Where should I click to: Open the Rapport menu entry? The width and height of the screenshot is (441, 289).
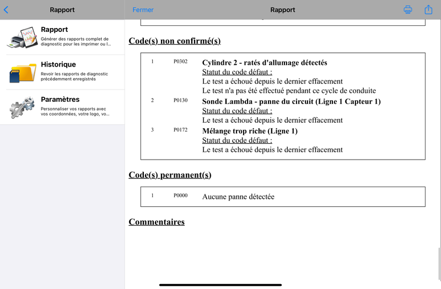(62, 37)
